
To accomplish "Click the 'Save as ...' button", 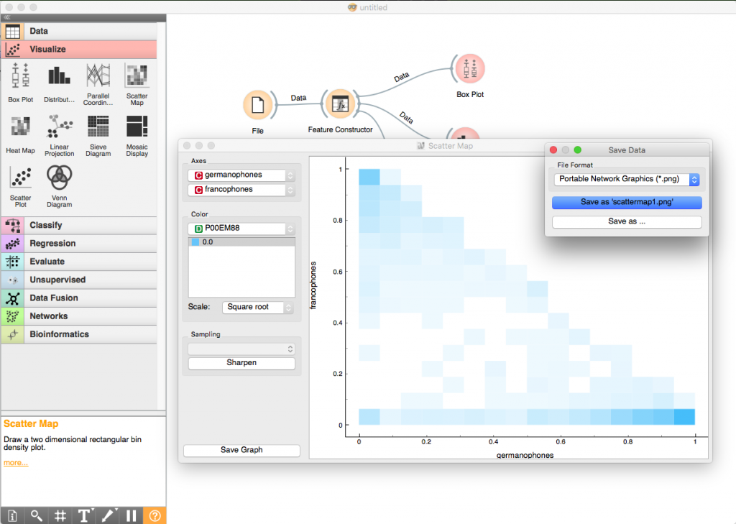I will (627, 221).
